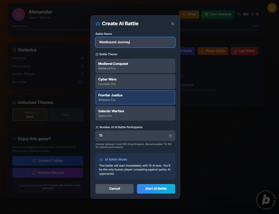Viewport: 279px width, 214px height.
Task: Click the coins balance icon
Action: pyautogui.click(x=239, y=14)
